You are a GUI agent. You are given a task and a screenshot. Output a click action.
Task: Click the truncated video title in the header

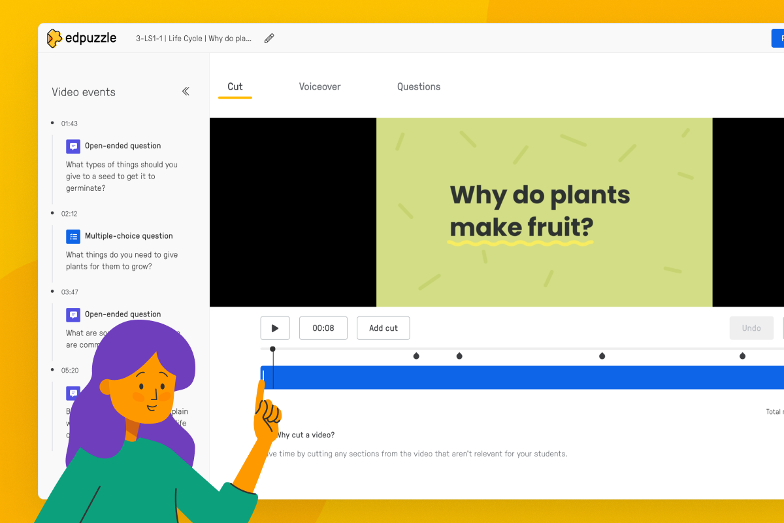[x=193, y=38]
